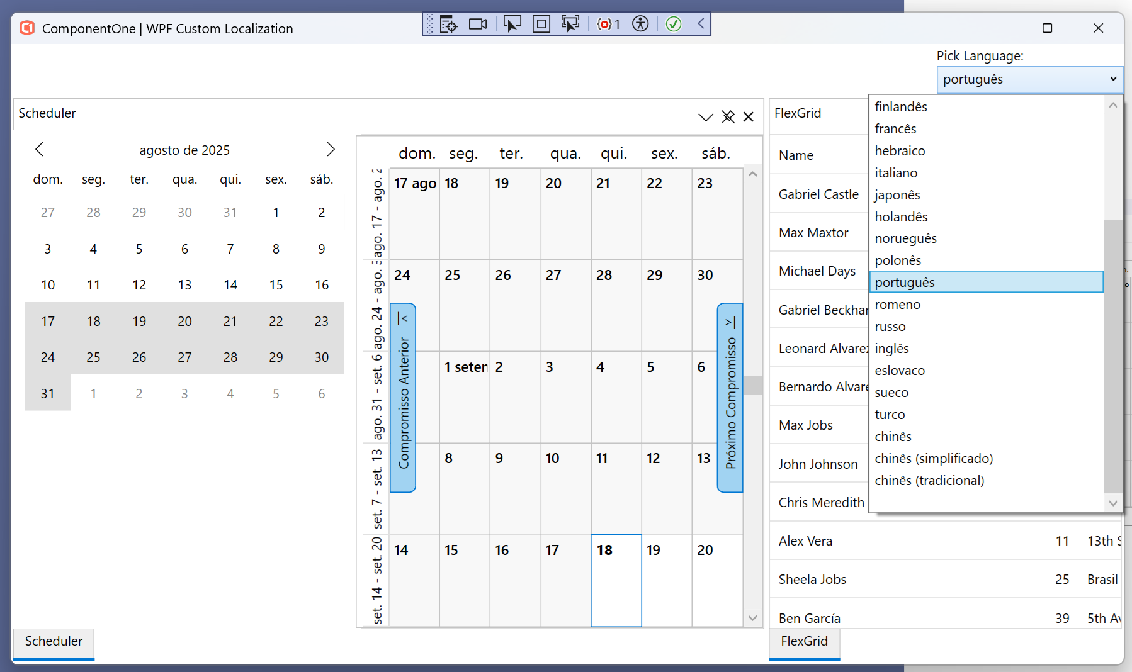Click the Track Focused Element icon
This screenshot has width=1132, height=672.
(570, 25)
